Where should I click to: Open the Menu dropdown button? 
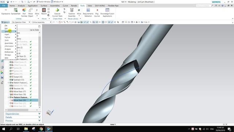(5, 22)
